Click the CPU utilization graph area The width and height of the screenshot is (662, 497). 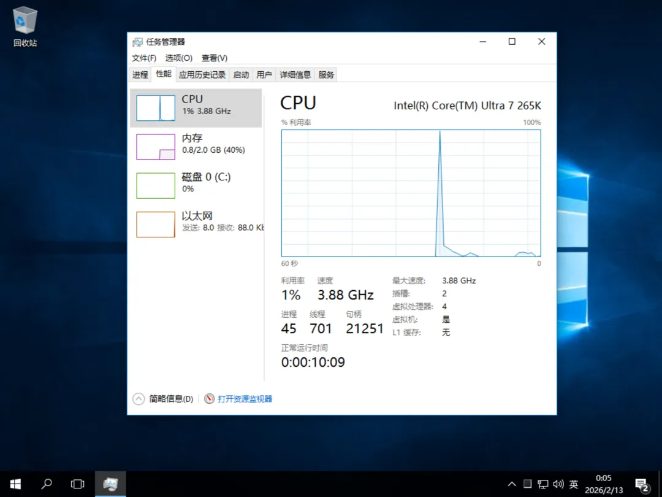coord(411,193)
